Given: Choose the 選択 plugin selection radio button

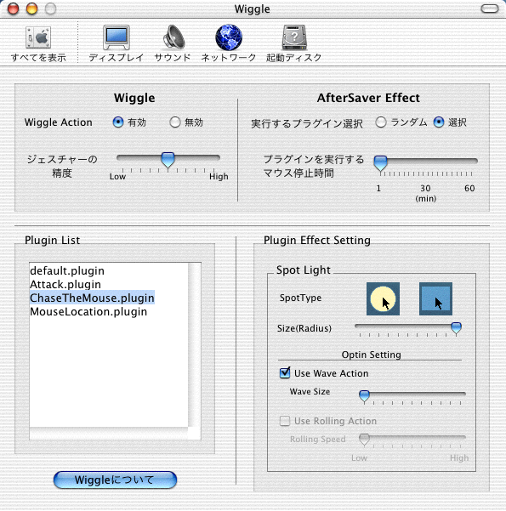Looking at the screenshot, I should (439, 122).
